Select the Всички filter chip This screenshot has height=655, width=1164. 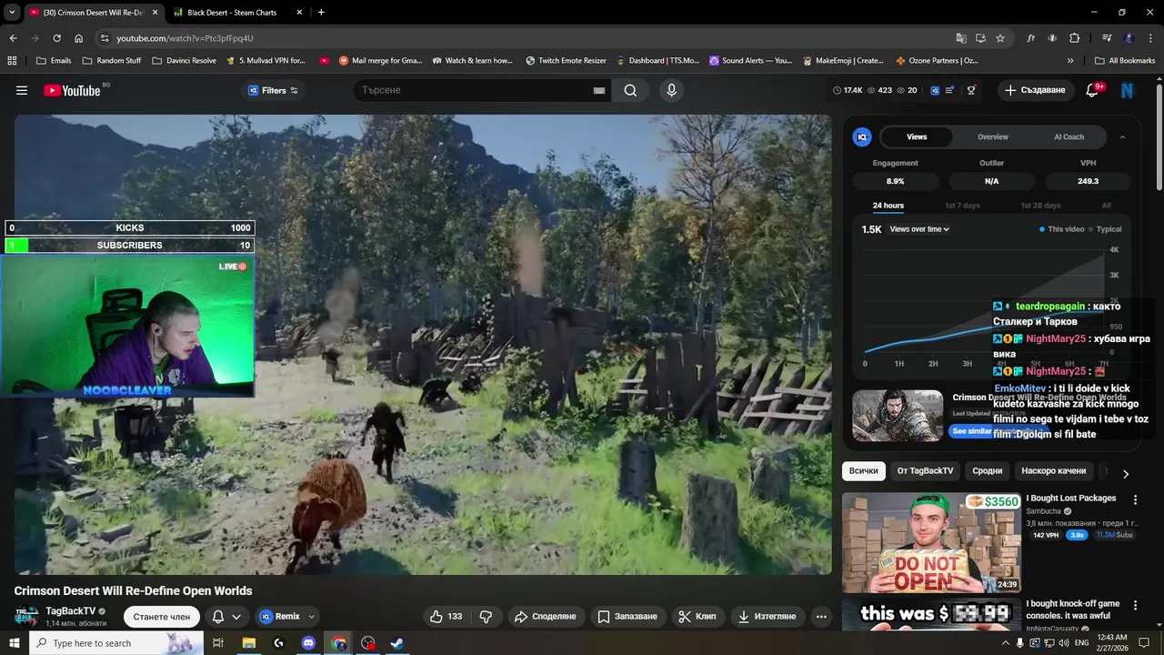[864, 470]
